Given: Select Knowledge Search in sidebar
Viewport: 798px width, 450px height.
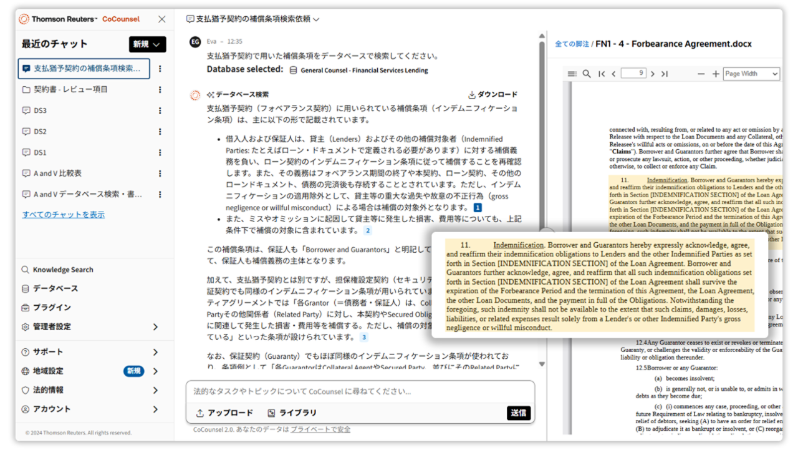Looking at the screenshot, I should (x=62, y=270).
